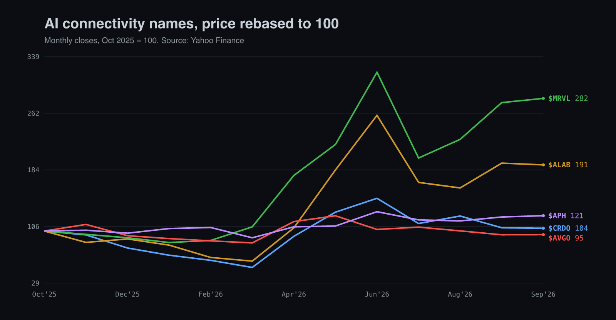Viewport: 616px width, 320px height.
Task: Click the $AVGO ticker label
Action: (559, 238)
